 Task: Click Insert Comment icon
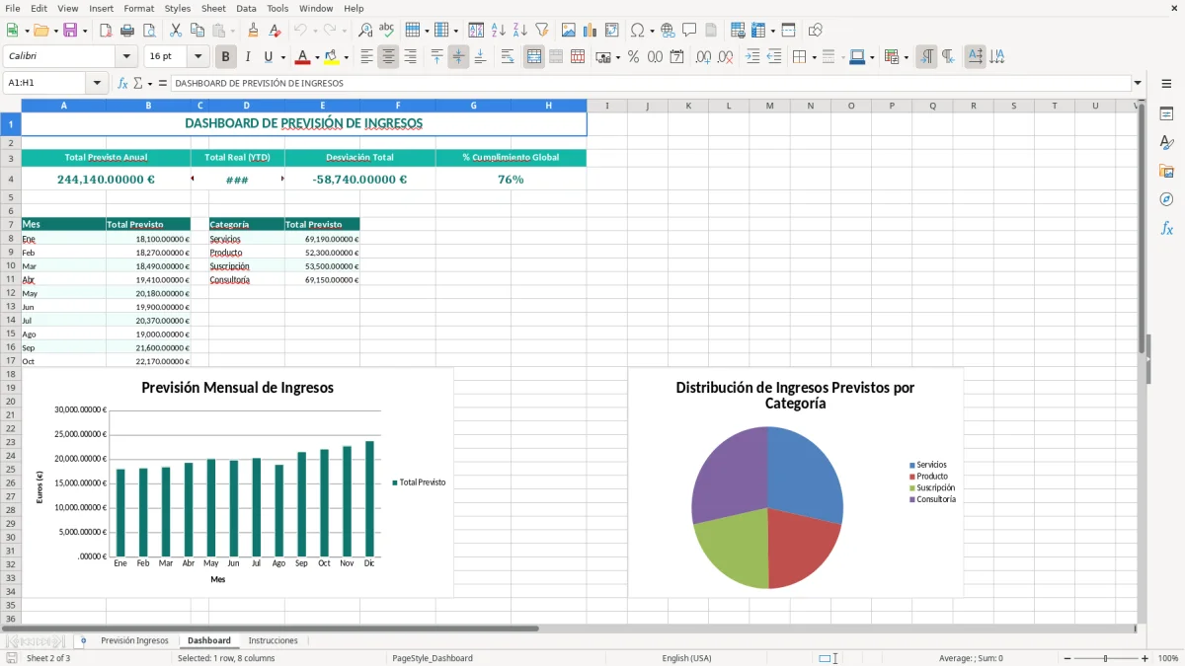(689, 31)
